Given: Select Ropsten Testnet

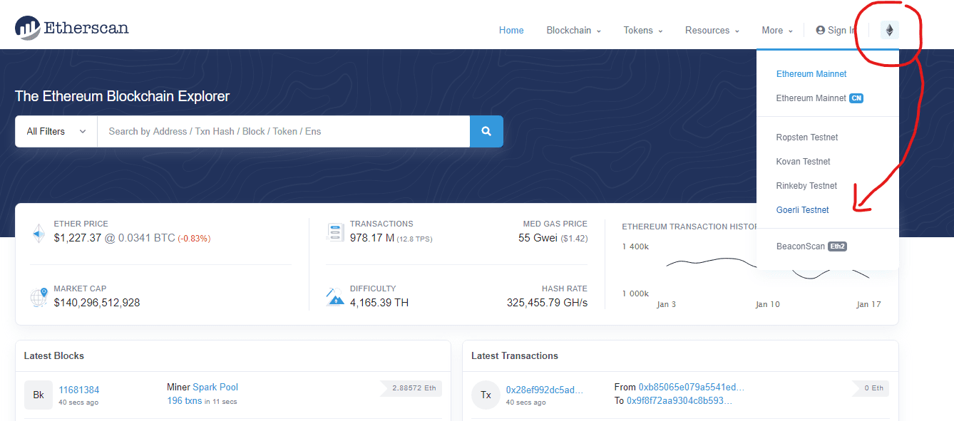Looking at the screenshot, I should (x=807, y=137).
